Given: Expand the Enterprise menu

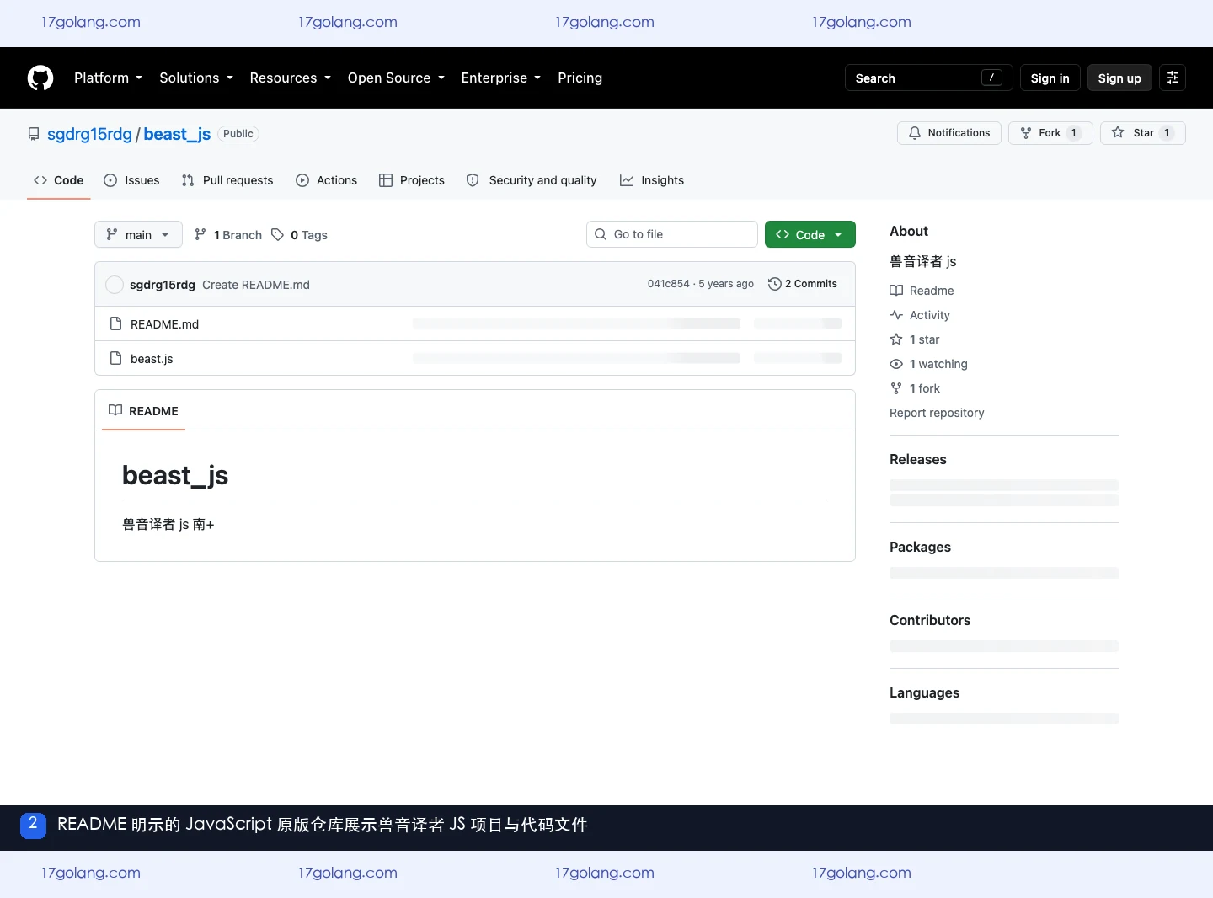Looking at the screenshot, I should coord(500,78).
